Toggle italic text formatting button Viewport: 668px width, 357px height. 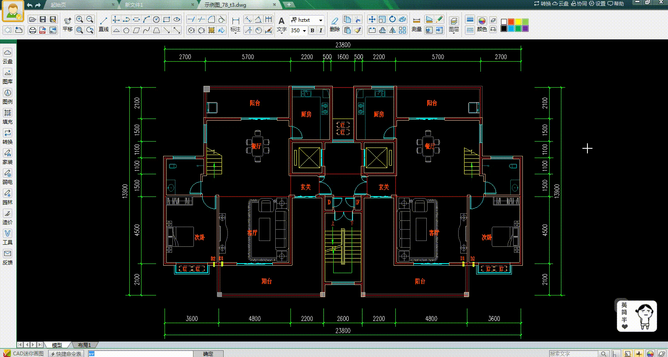(x=321, y=30)
